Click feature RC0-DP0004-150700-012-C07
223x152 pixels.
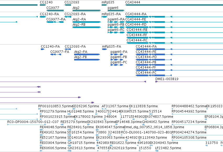33,122
